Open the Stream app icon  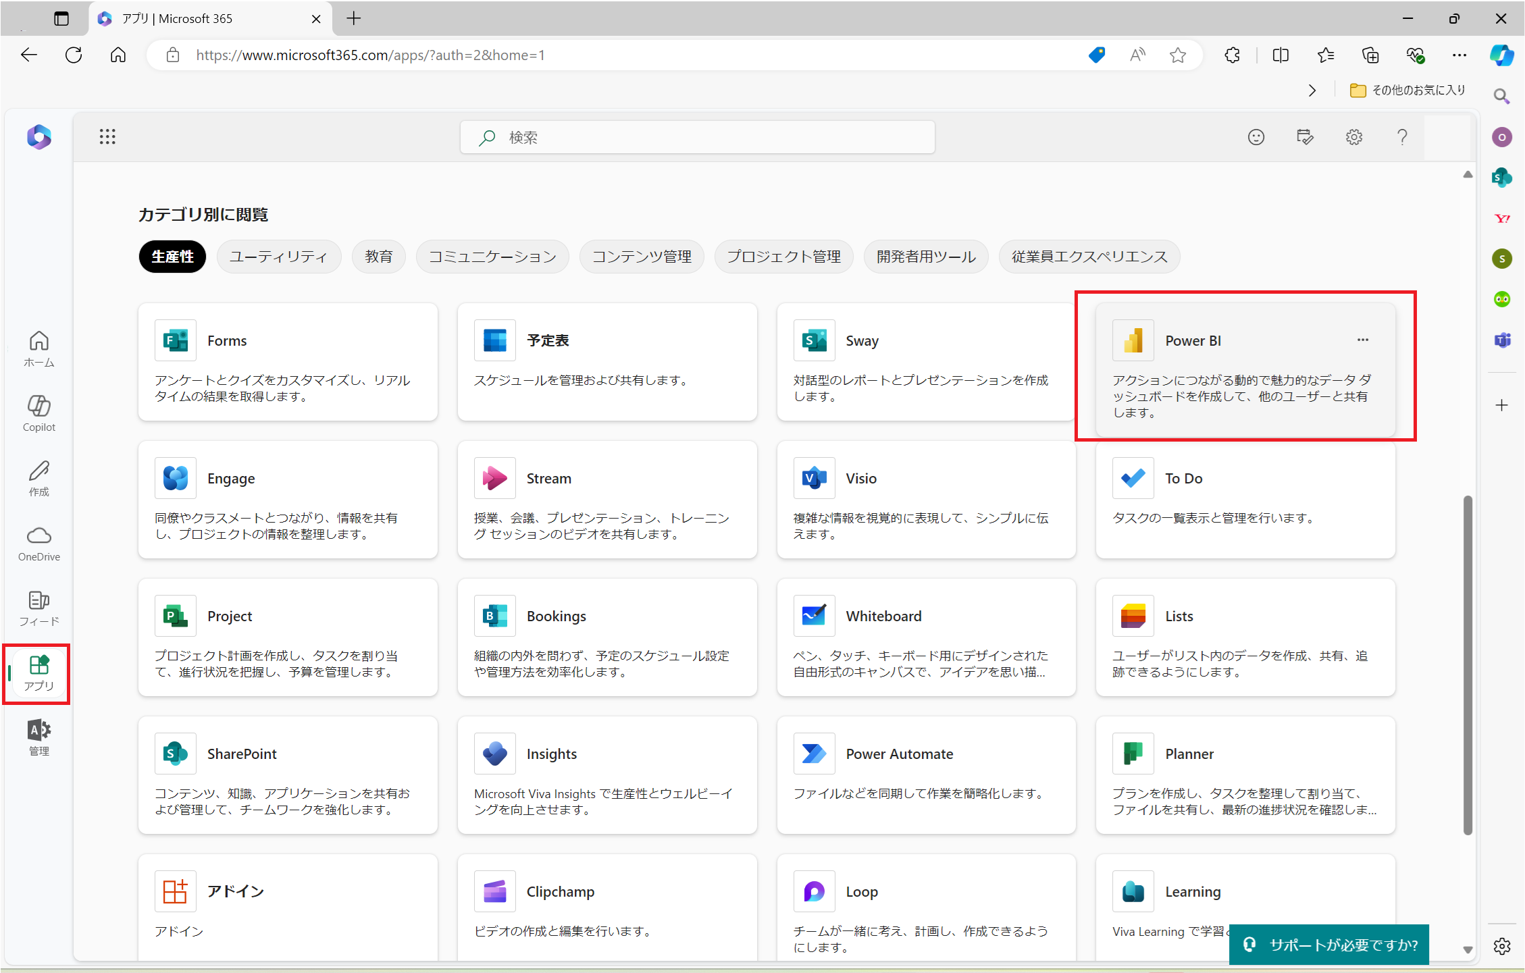point(495,478)
